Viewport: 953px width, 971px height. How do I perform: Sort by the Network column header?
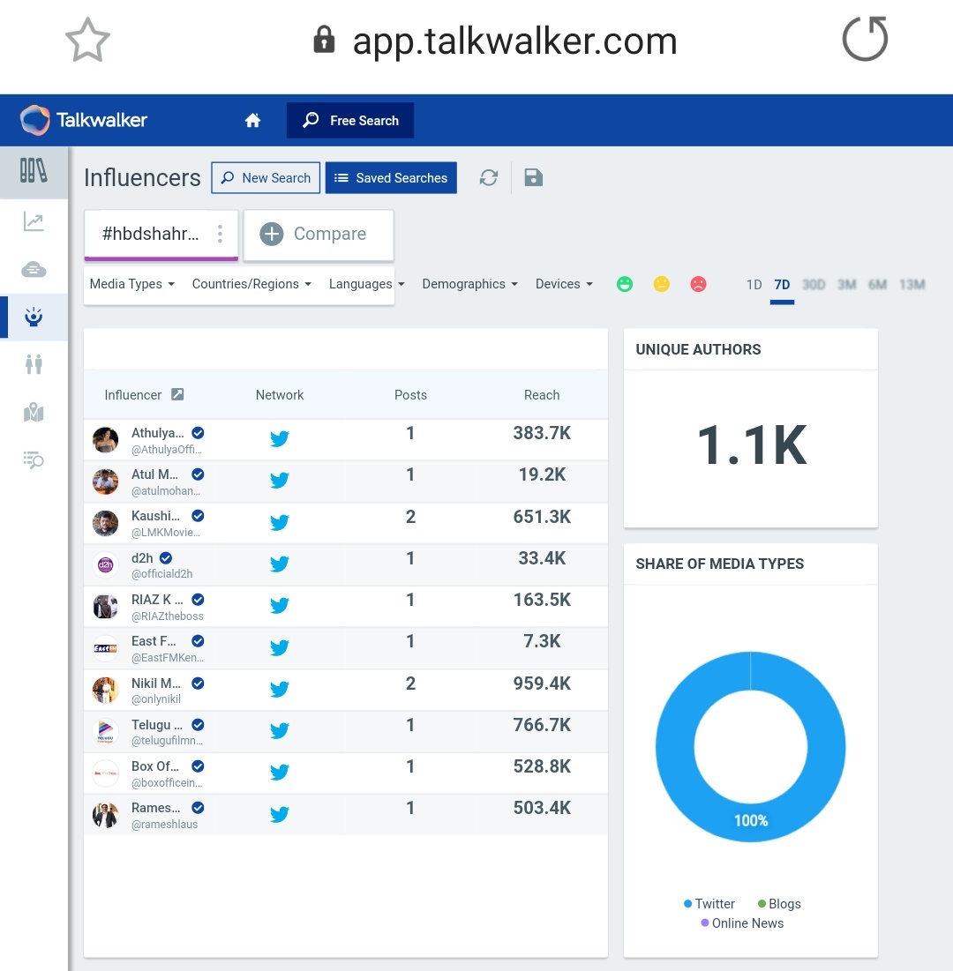pyautogui.click(x=280, y=395)
